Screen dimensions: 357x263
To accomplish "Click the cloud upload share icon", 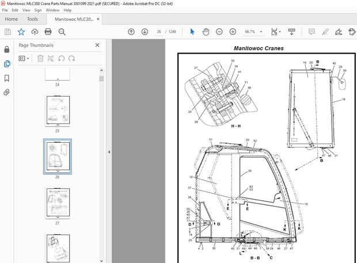I will point(35,32).
